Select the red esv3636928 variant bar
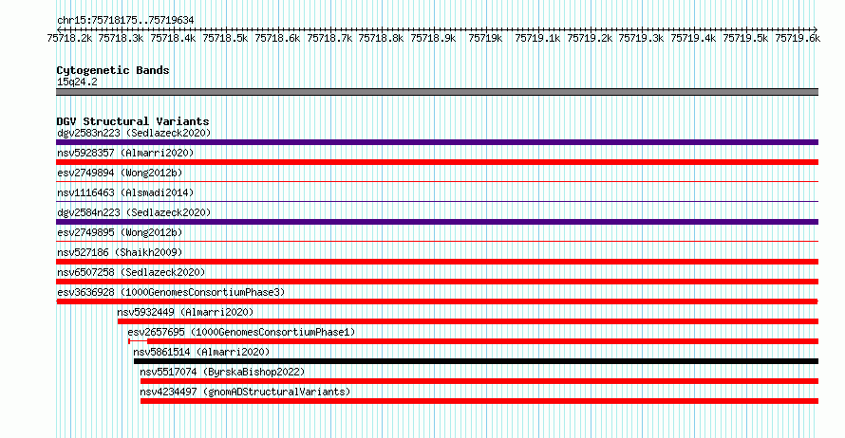This screenshot has width=845, height=438. click(x=437, y=301)
